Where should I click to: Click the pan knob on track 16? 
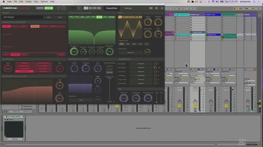point(180,102)
